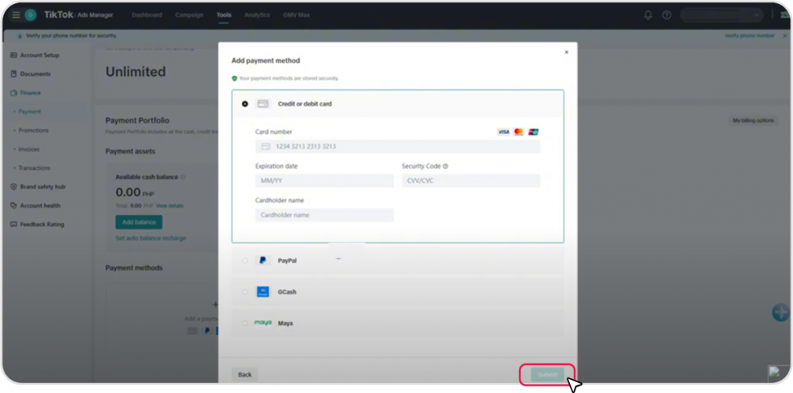Select the Credit or debit card option

coord(245,104)
